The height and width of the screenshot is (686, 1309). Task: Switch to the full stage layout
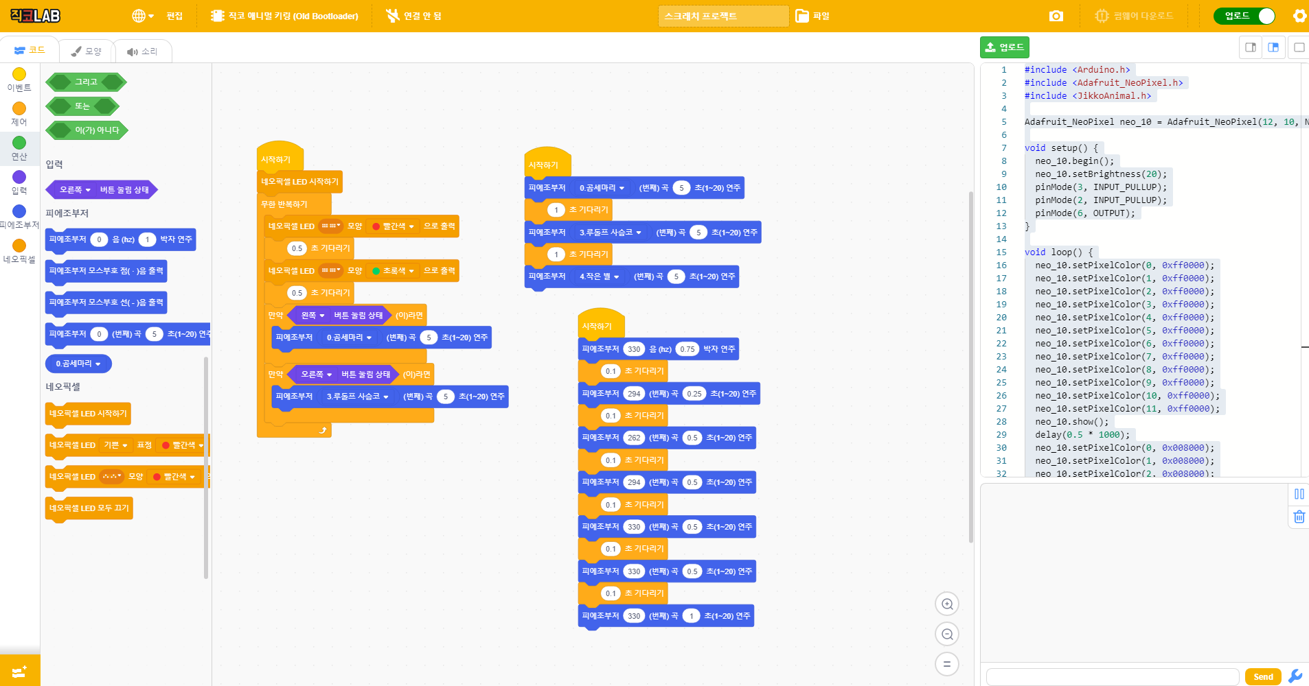point(1299,47)
